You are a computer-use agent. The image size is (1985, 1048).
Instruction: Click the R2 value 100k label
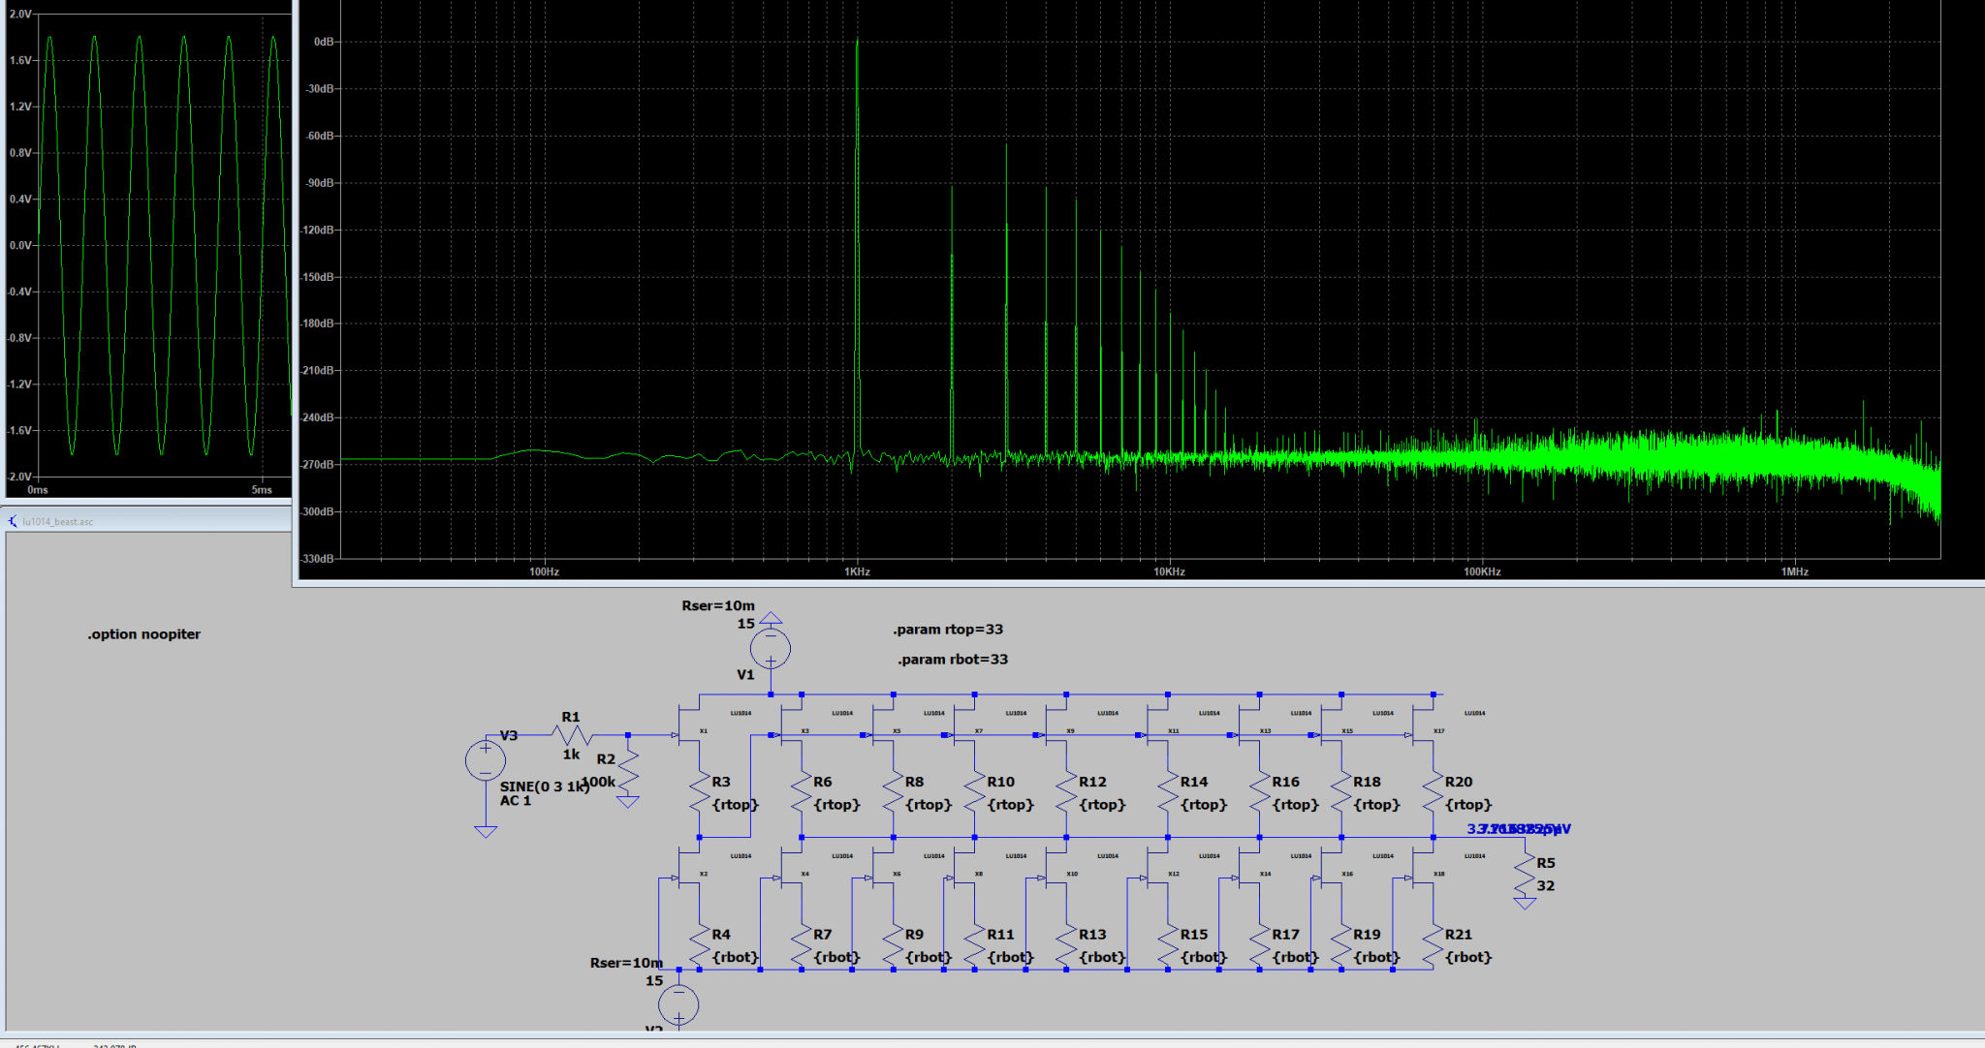(x=598, y=782)
